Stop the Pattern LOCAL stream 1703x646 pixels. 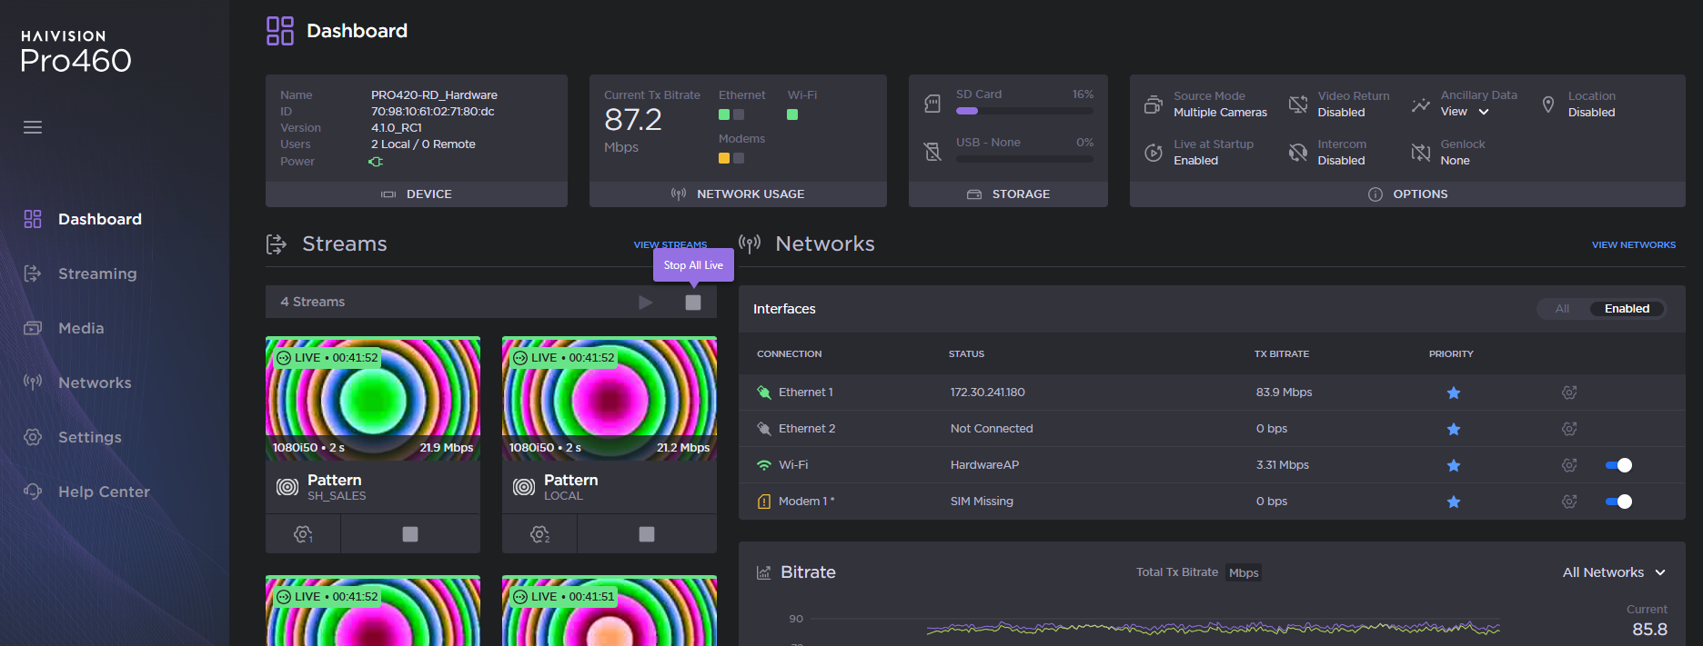[x=647, y=534]
